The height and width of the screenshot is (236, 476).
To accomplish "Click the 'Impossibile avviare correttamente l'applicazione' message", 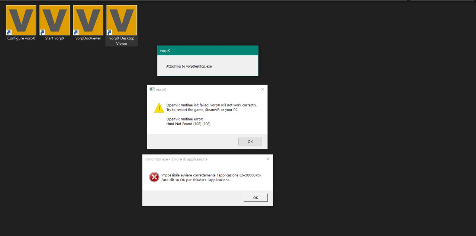I will (211, 175).
